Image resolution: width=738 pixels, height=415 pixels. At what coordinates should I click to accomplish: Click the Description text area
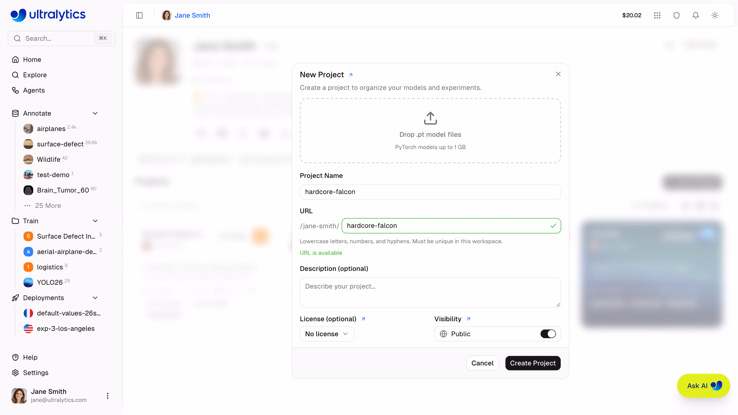[x=430, y=292]
